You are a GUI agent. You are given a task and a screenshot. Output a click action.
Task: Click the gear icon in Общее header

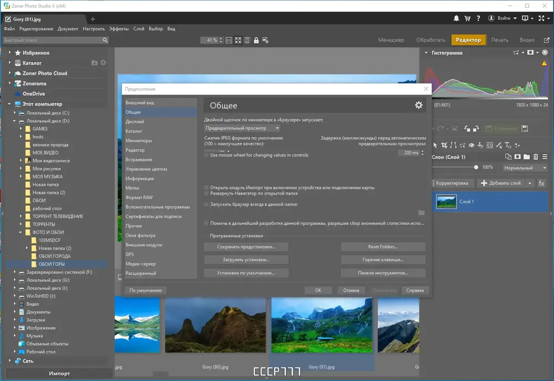(419, 105)
